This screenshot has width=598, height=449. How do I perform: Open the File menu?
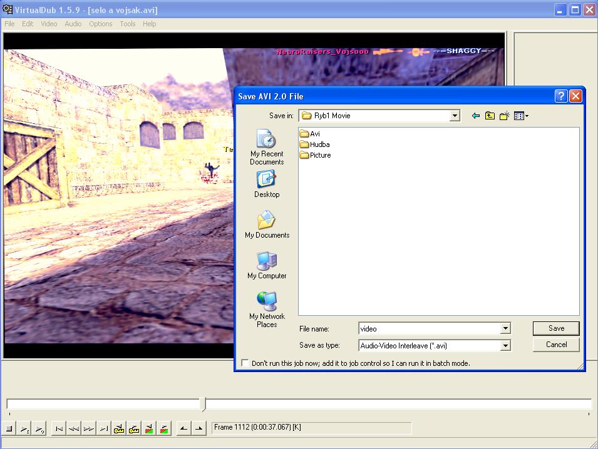click(x=9, y=24)
